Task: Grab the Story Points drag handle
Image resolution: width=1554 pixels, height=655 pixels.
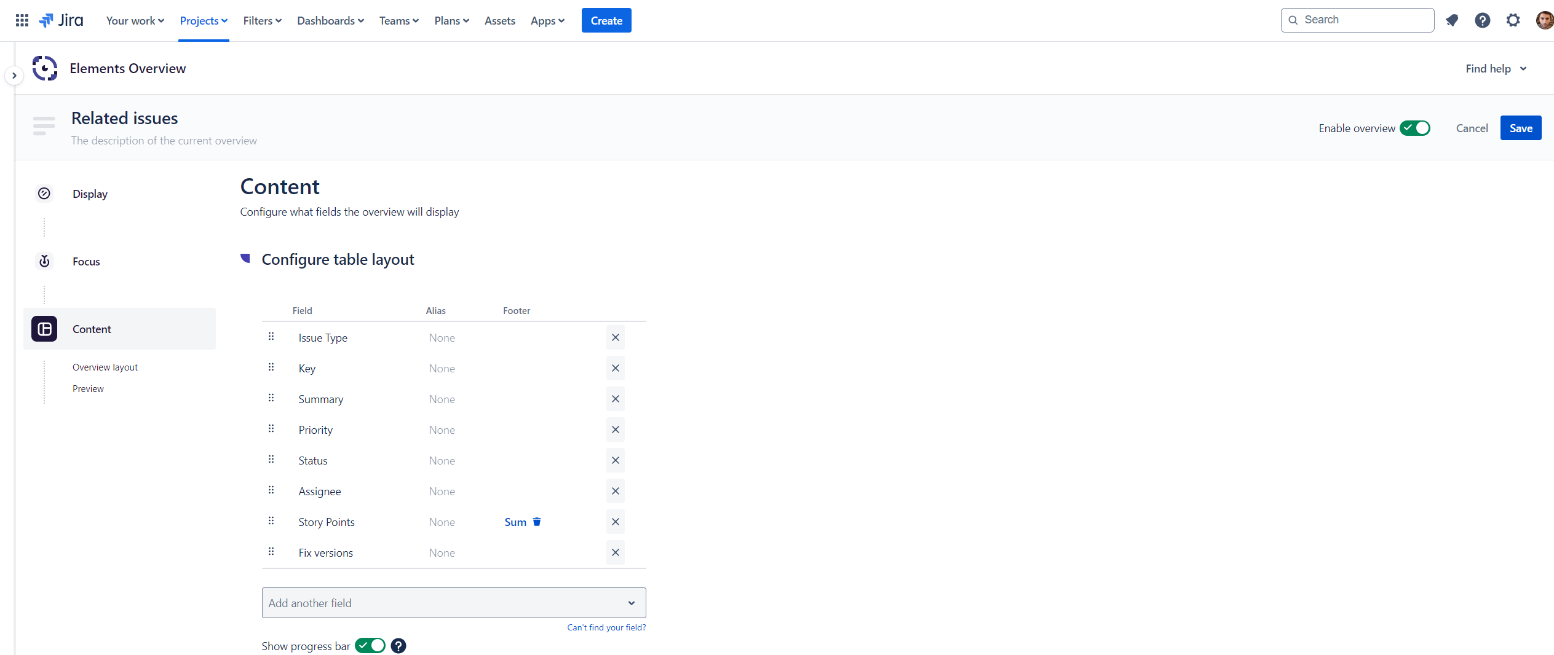Action: pyautogui.click(x=271, y=520)
